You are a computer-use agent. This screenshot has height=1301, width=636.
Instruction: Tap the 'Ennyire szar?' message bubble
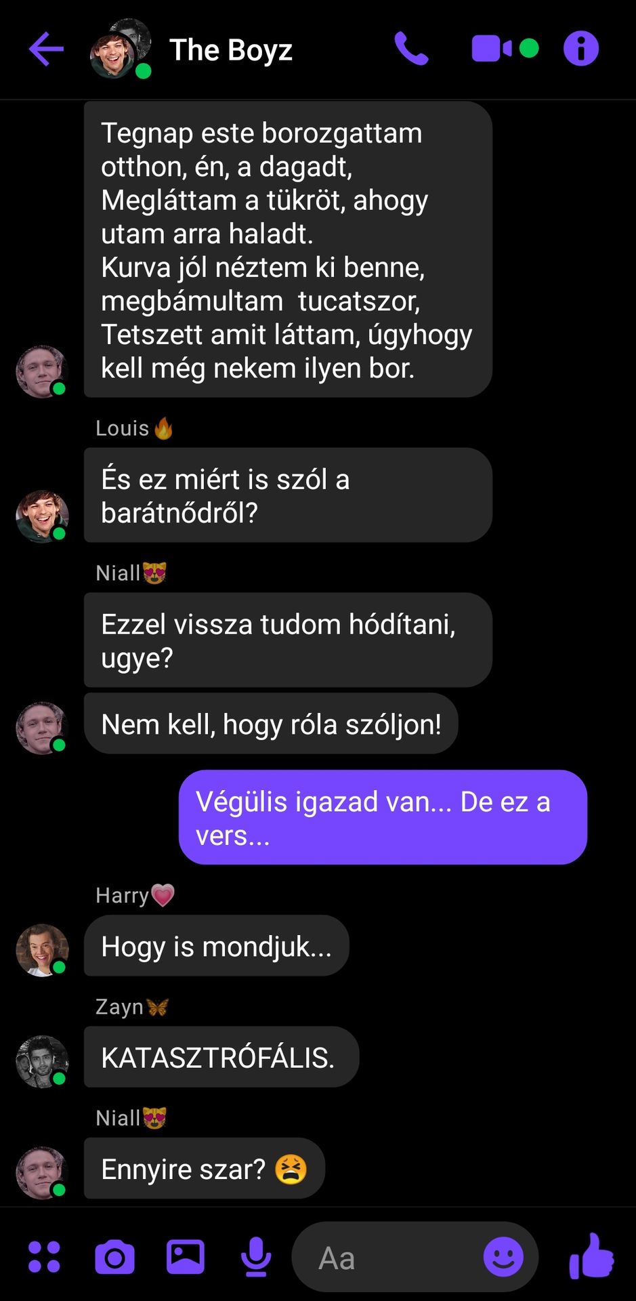[205, 1168]
